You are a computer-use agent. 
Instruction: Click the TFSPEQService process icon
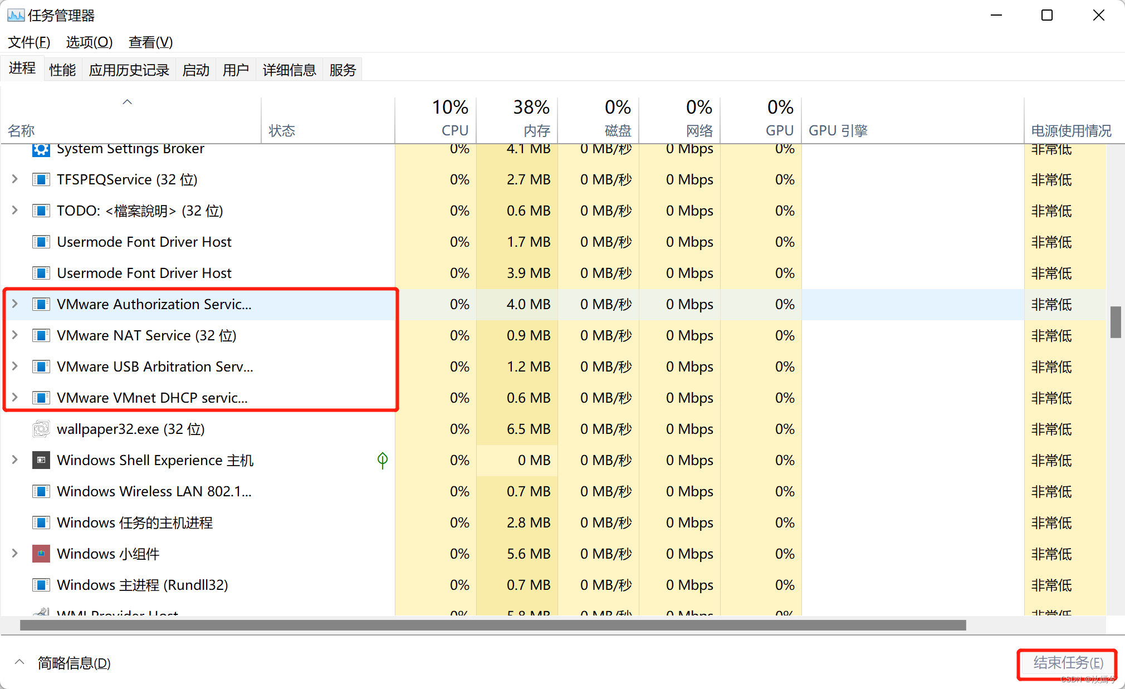click(41, 179)
